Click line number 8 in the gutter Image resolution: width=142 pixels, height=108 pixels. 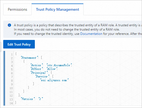click(12, 81)
